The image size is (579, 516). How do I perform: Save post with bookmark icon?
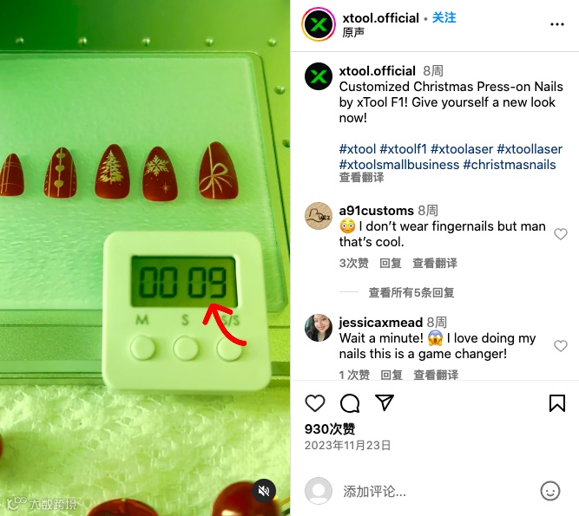(x=556, y=402)
